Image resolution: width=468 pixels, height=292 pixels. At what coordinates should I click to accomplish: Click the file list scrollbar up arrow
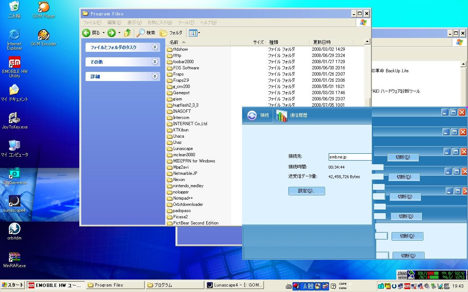coord(367,42)
